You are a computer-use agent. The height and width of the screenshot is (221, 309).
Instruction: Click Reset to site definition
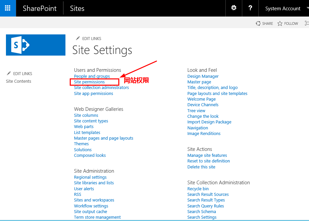(x=209, y=161)
